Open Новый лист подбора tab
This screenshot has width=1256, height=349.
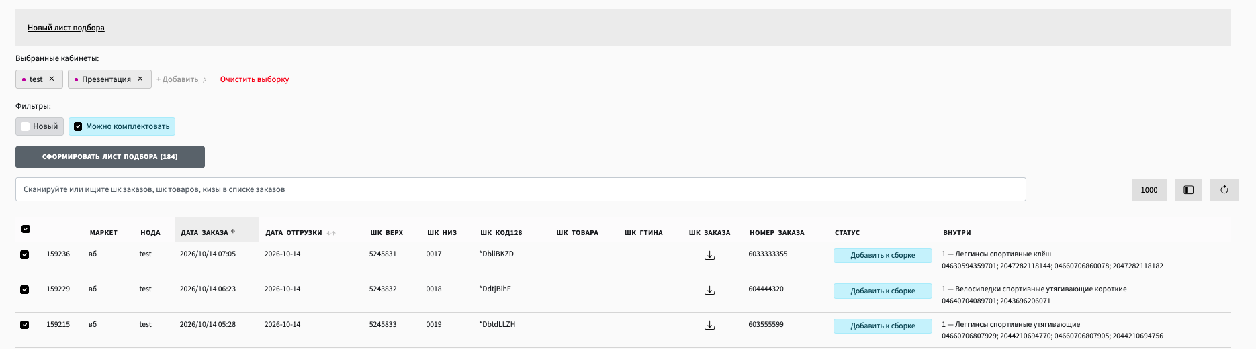click(66, 28)
